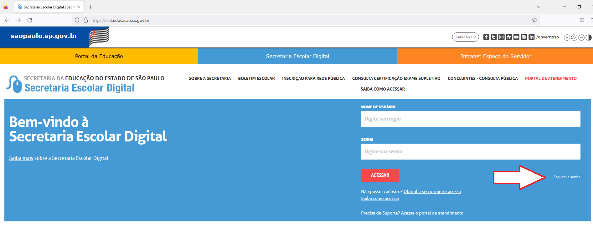The image size is (593, 227).
Task: Expand the list all tabs chevron
Action: click(x=539, y=7)
